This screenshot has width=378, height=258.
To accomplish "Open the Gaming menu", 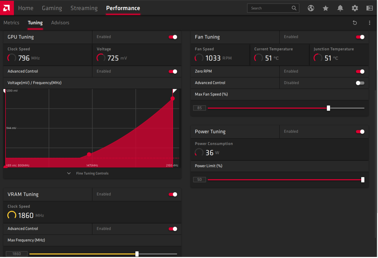I will [x=52, y=8].
